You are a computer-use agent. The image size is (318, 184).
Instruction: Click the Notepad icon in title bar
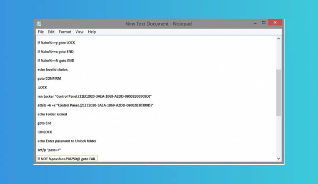(39, 24)
